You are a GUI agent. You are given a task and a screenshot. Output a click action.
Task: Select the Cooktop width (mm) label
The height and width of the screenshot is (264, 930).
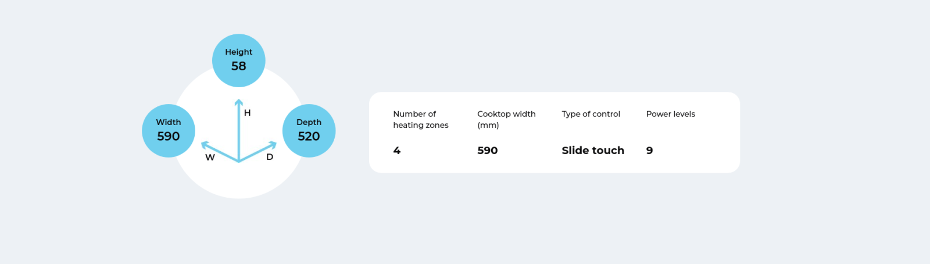(x=506, y=119)
